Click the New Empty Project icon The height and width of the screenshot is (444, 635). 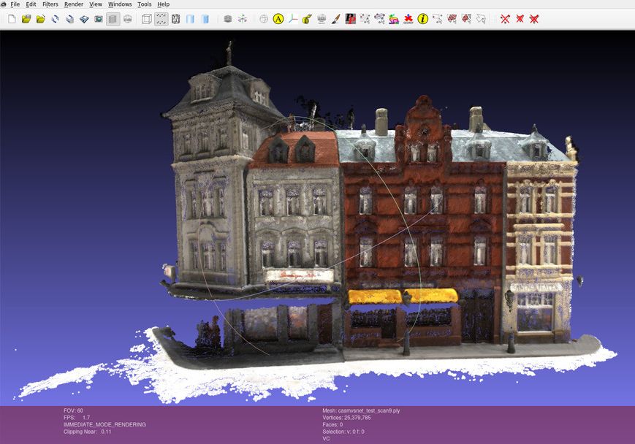pyautogui.click(x=12, y=18)
